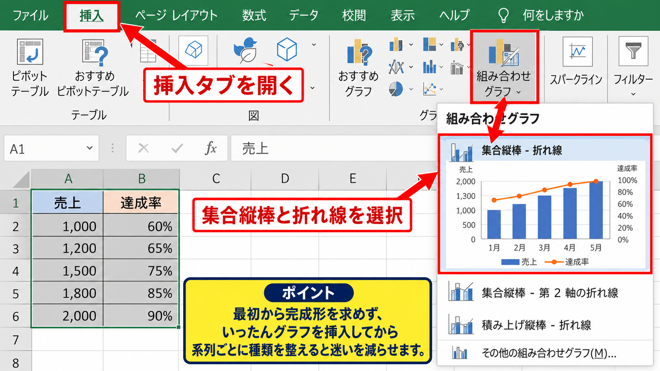Expand the 3D models dropdown arrow
Viewport: 660px width, 371px height.
click(x=314, y=45)
